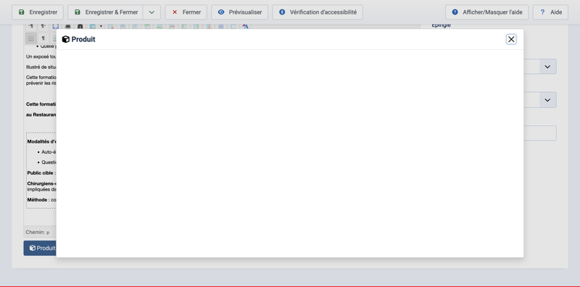
Task: Open the upper dropdown in right sidebar
Action: click(x=547, y=67)
